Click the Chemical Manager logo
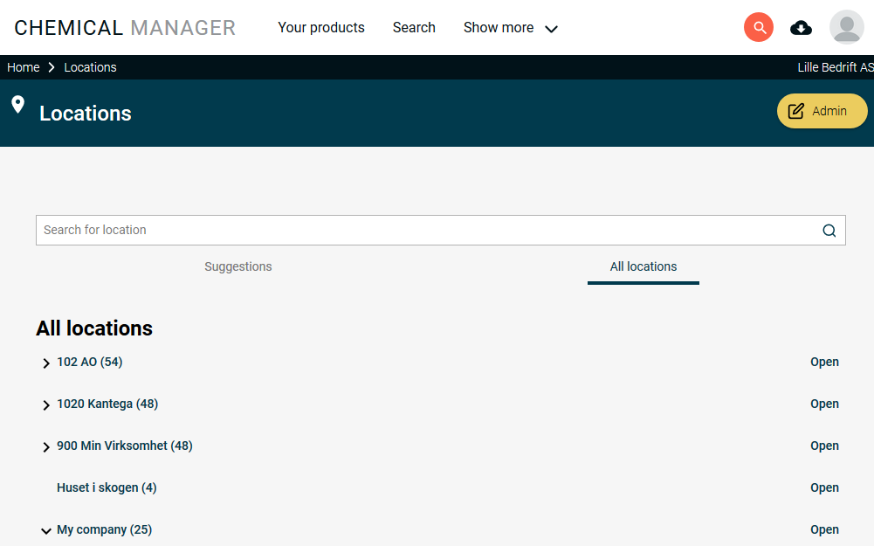This screenshot has width=874, height=546. click(125, 28)
